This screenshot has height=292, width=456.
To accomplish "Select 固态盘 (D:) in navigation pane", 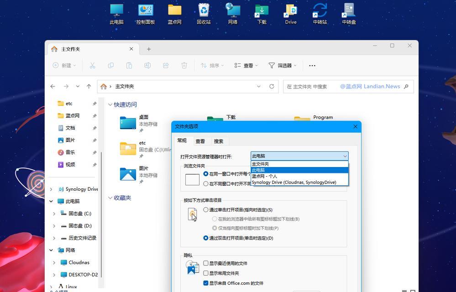I will 76,226.
